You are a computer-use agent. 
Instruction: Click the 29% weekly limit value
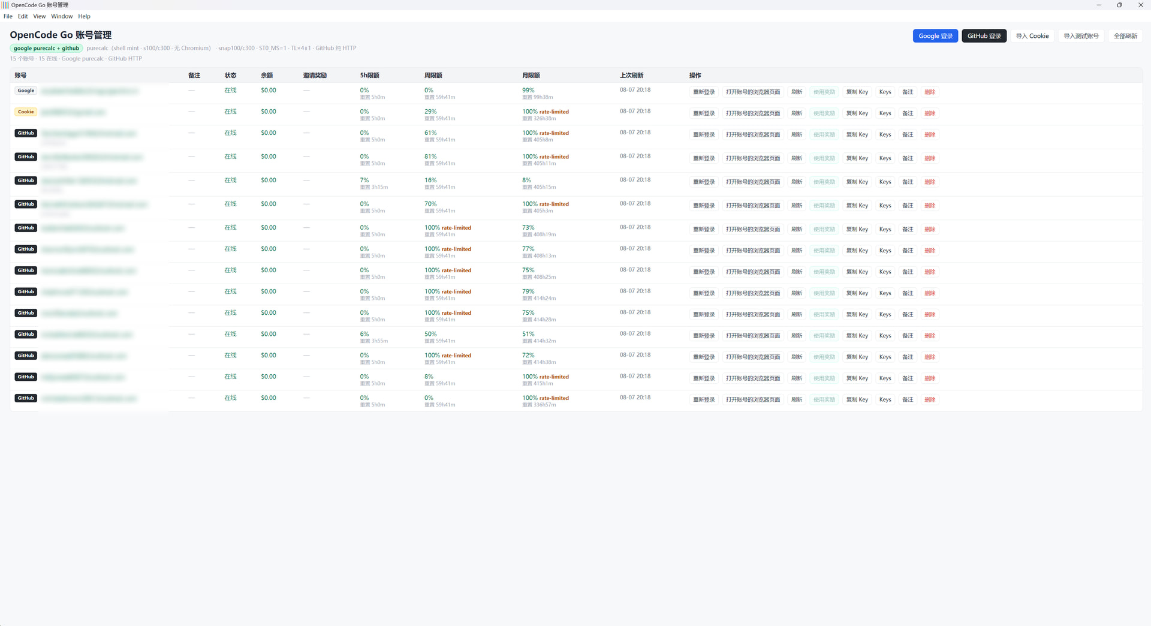[430, 112]
